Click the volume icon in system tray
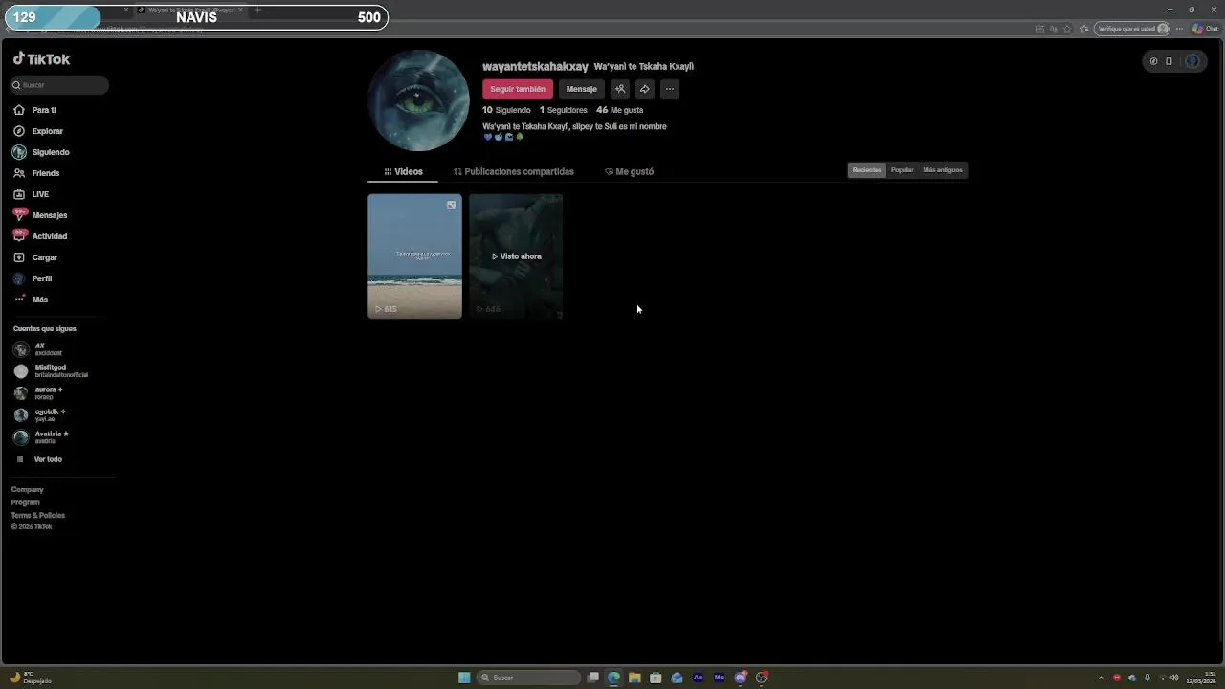Screen dimensions: 1225x689 tap(1174, 678)
